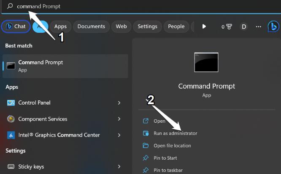281x174 pixels.
Task: Select the Settings filter tab
Action: tap(147, 26)
